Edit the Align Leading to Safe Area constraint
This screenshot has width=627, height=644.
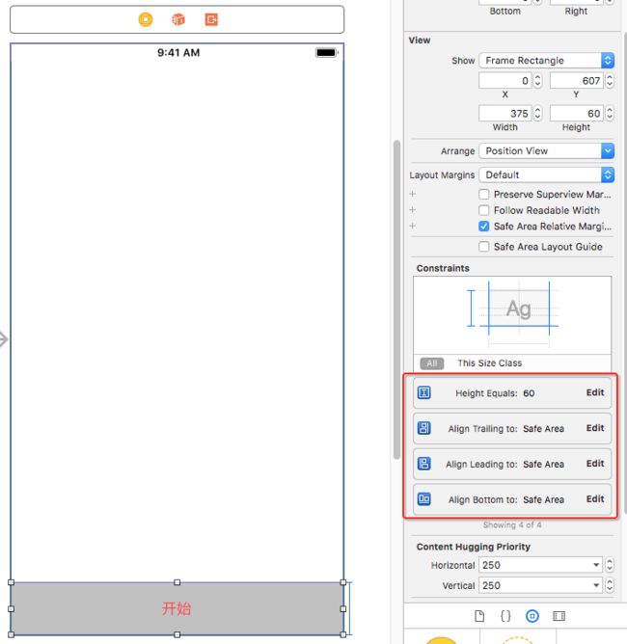595,464
